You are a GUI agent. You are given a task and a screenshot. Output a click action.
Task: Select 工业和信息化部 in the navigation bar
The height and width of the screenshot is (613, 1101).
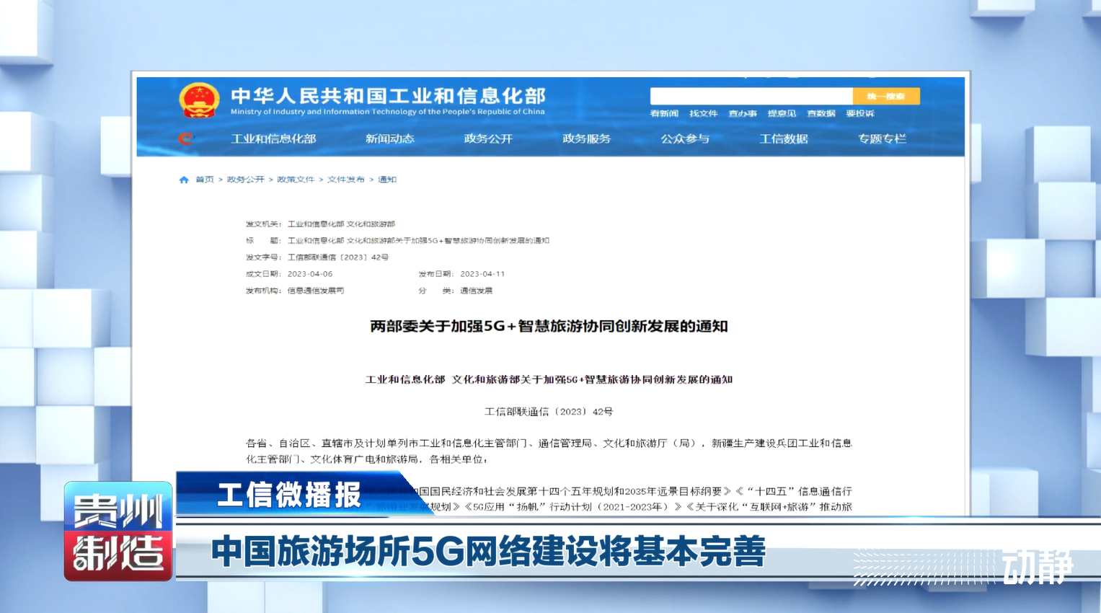273,138
